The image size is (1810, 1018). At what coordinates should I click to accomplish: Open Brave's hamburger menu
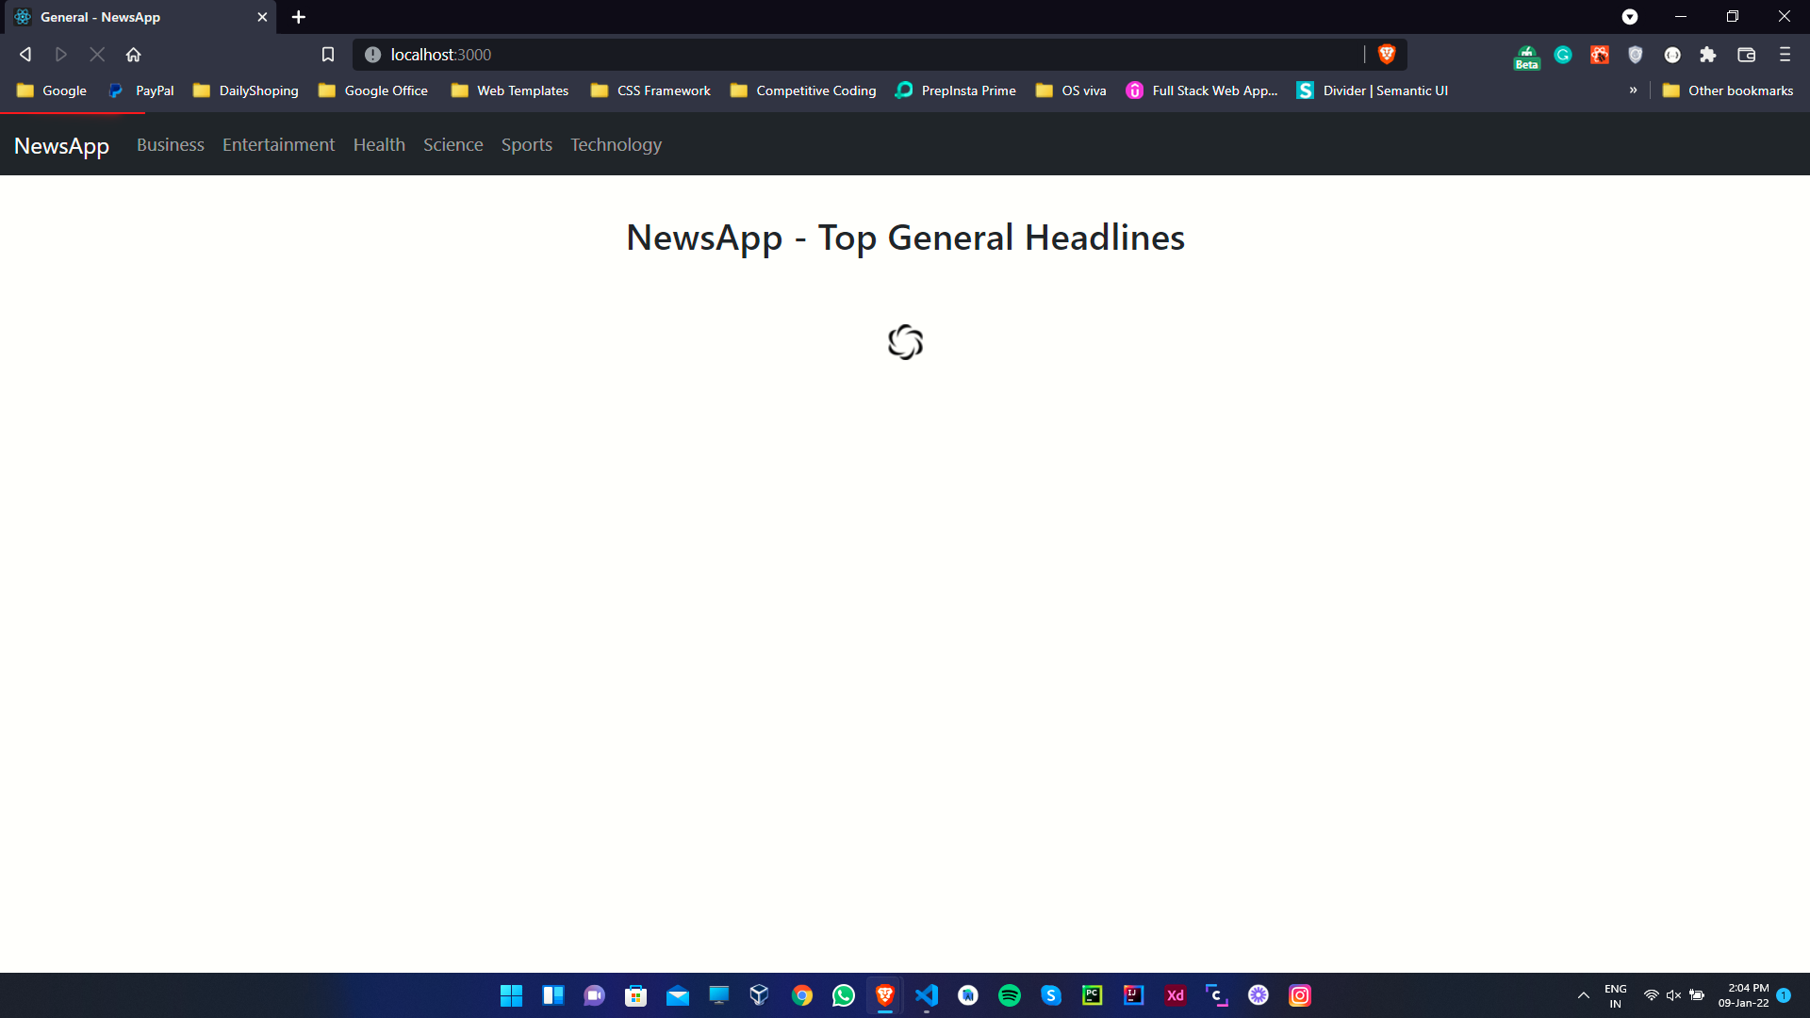1785,55
